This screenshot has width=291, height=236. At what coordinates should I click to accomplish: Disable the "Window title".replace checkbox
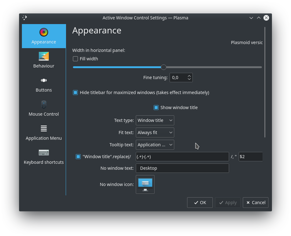click(78, 157)
